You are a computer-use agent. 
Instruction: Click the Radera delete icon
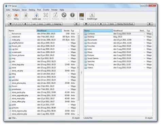coord(64,15)
